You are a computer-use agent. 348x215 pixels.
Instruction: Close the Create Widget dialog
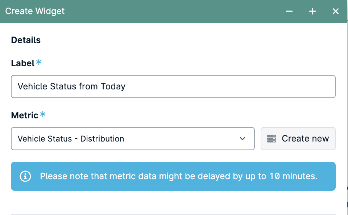click(336, 11)
